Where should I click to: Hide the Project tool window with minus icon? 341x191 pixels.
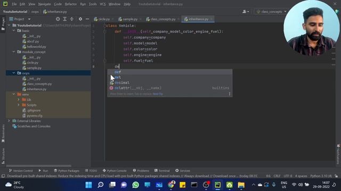pos(87,19)
